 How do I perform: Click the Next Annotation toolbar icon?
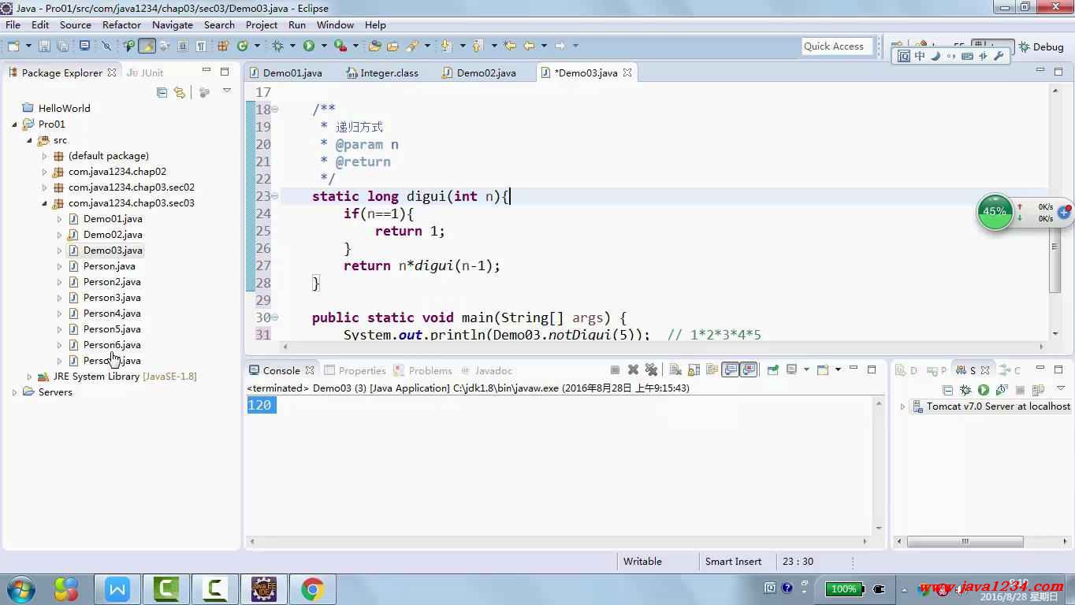[x=446, y=46]
